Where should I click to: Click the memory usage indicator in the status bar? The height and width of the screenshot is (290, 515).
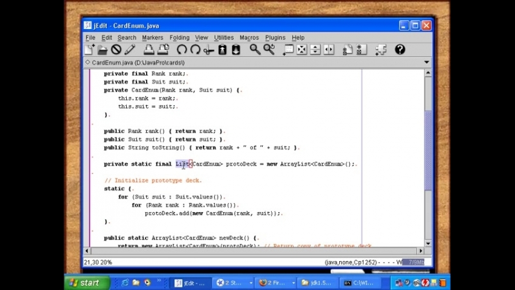point(413,262)
